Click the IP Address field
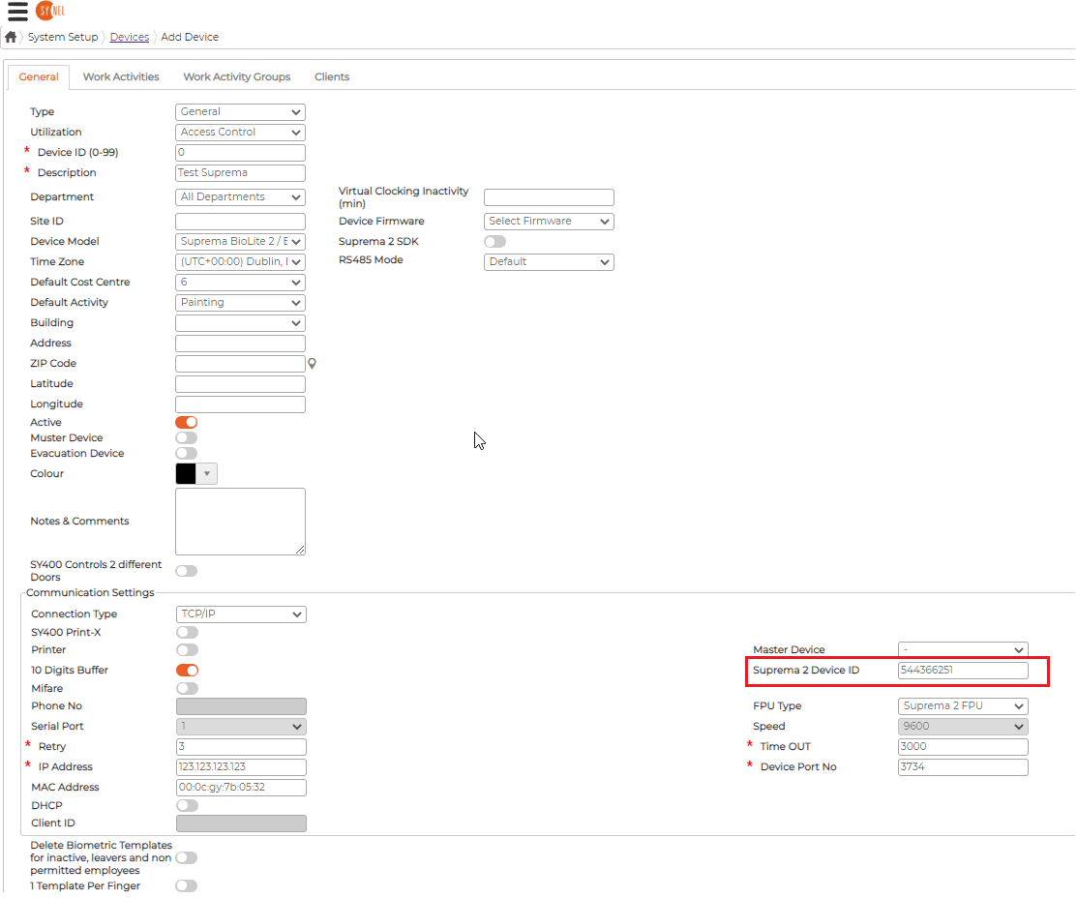1078x898 pixels. (241, 766)
